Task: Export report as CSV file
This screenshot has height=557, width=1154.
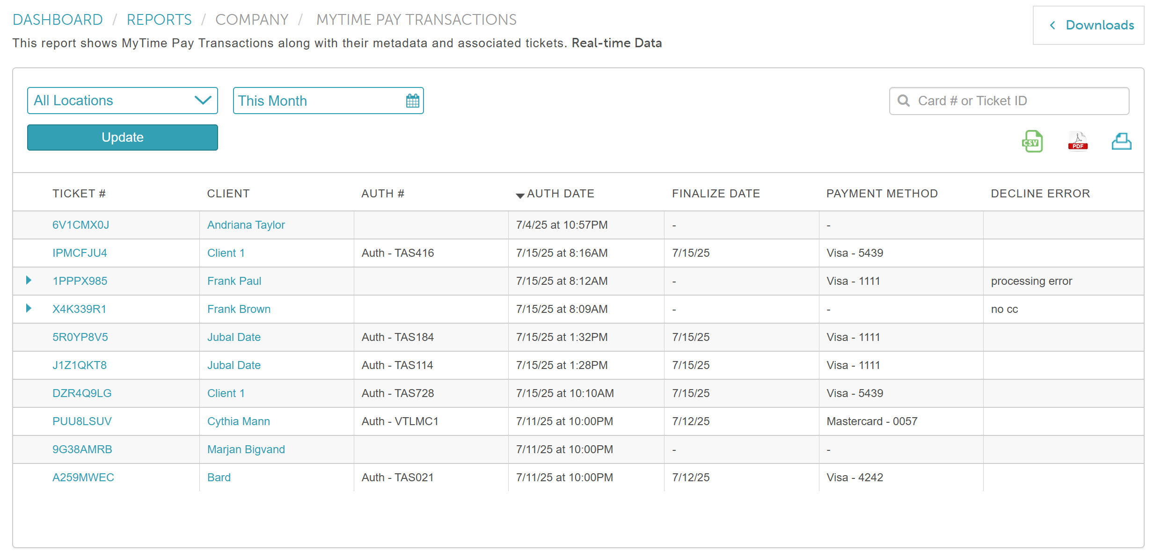Action: [x=1032, y=141]
